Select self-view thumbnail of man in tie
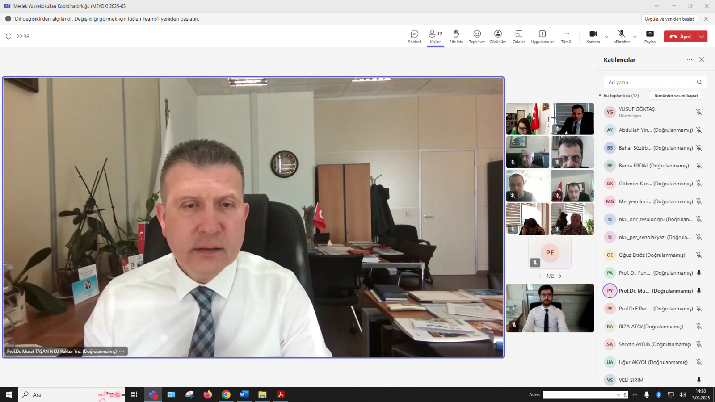The height and width of the screenshot is (402, 715). [550, 308]
